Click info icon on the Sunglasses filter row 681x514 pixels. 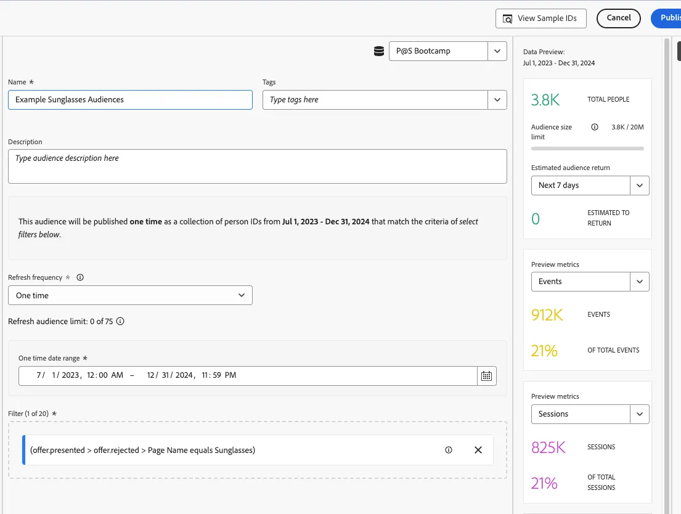pos(449,450)
